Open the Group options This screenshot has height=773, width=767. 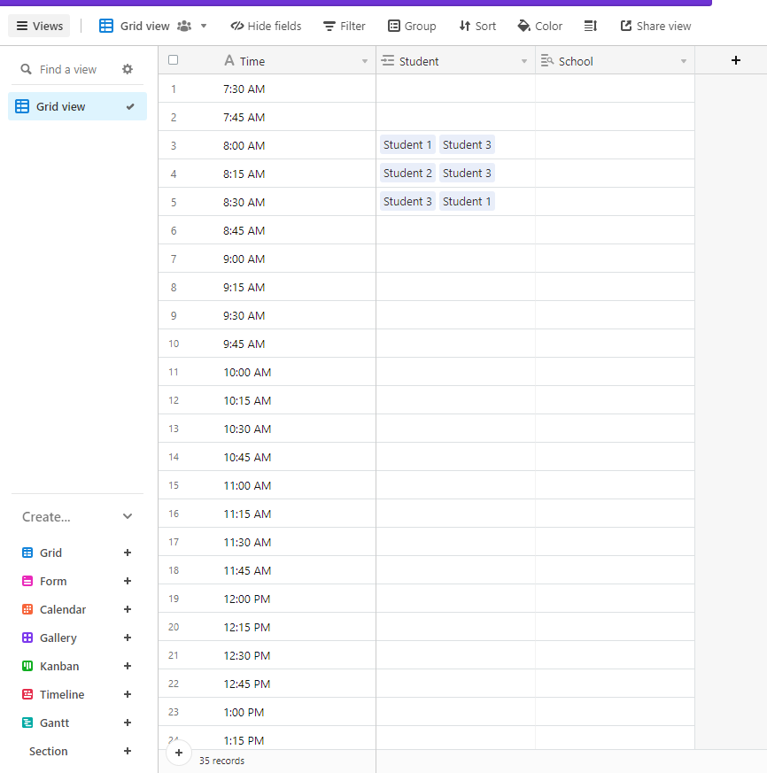pos(412,27)
